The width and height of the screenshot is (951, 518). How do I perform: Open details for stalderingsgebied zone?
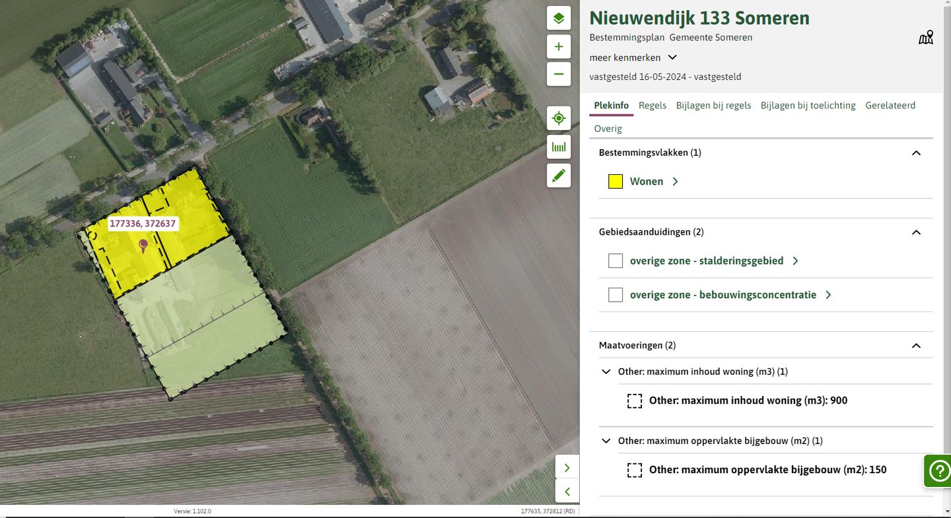[795, 261]
